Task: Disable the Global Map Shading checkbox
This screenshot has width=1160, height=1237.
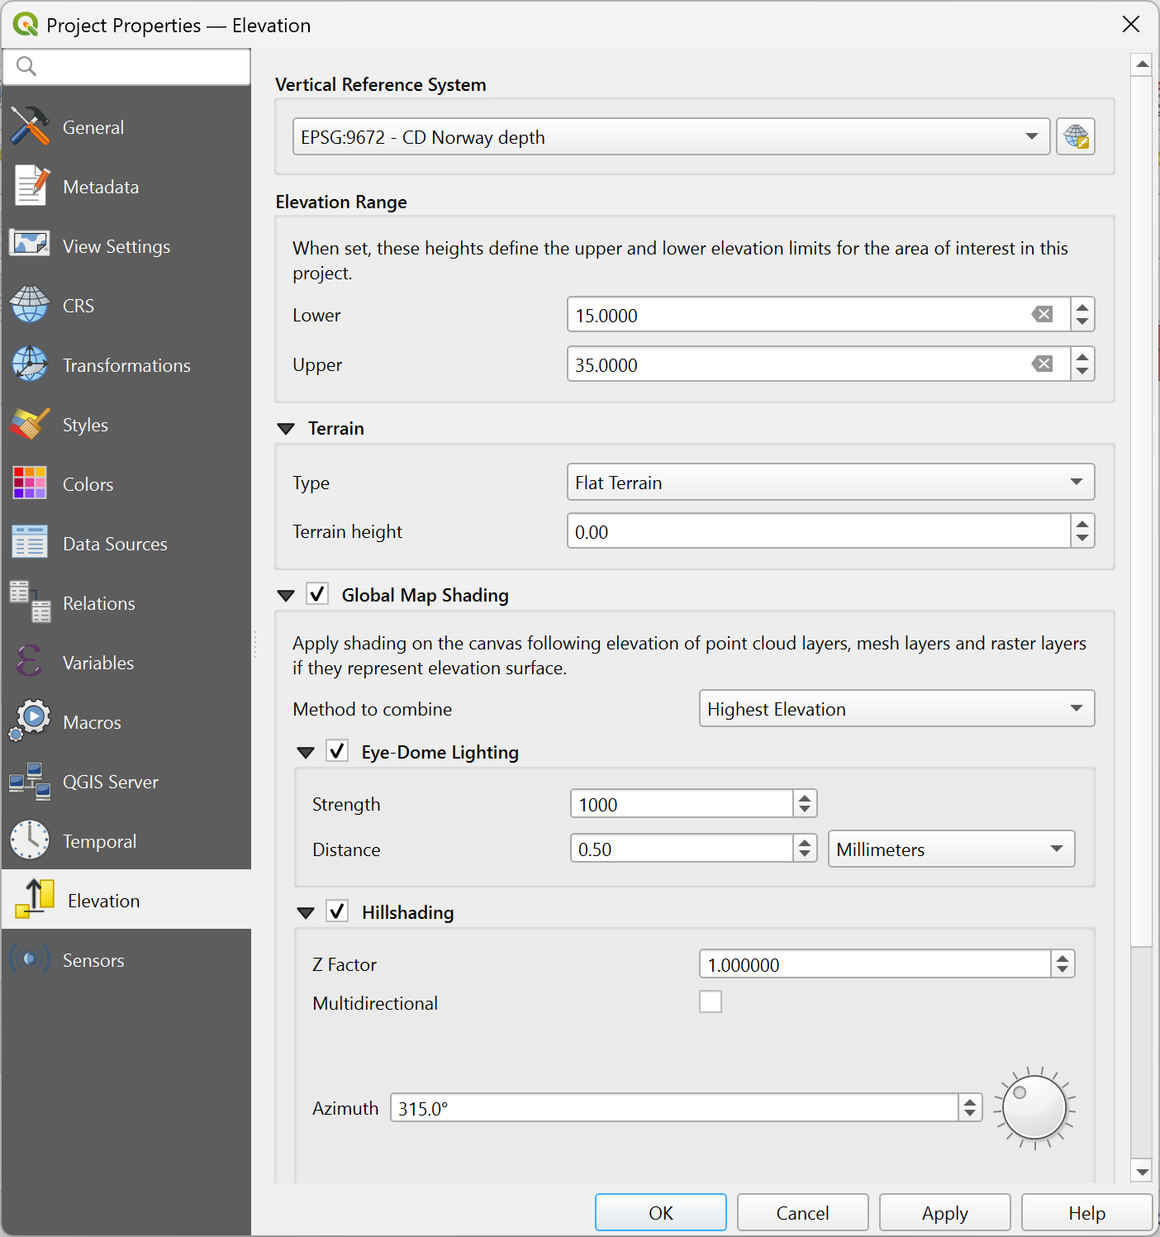Action: [x=317, y=594]
